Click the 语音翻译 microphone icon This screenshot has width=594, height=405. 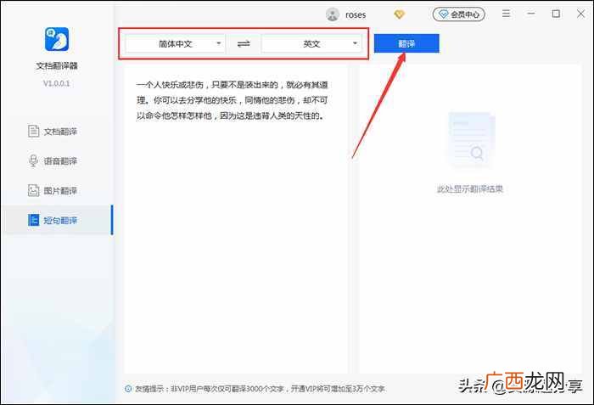[x=33, y=160]
